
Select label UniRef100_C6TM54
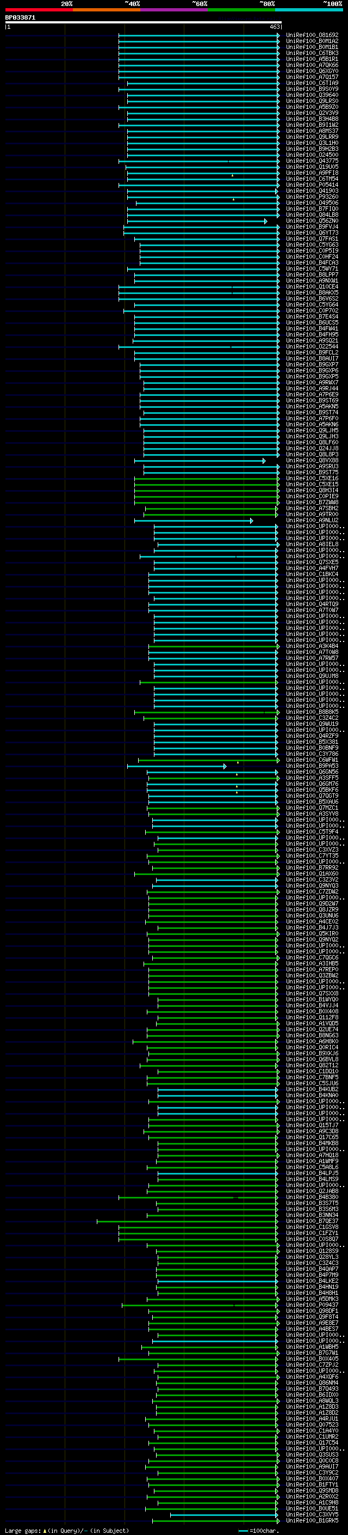pos(312,179)
